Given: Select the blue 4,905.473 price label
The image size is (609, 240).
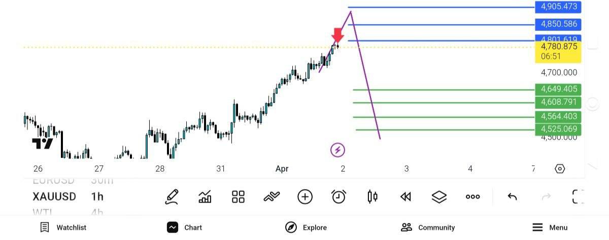Looking at the screenshot, I should click(x=558, y=7).
